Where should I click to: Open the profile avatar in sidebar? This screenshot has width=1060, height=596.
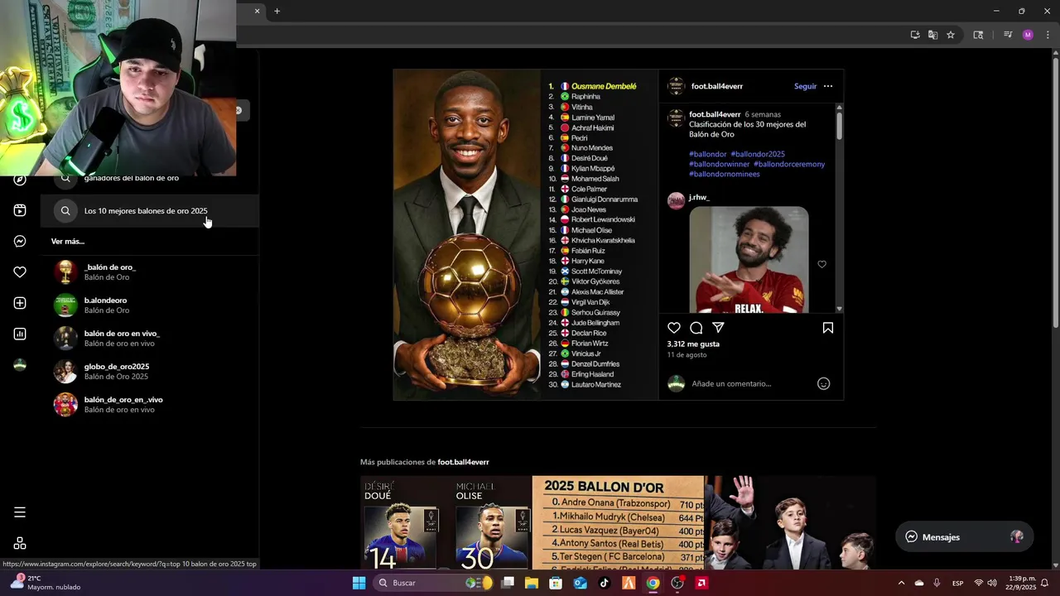pos(20,365)
